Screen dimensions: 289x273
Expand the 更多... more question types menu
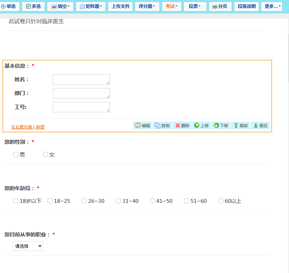pyautogui.click(x=272, y=6)
